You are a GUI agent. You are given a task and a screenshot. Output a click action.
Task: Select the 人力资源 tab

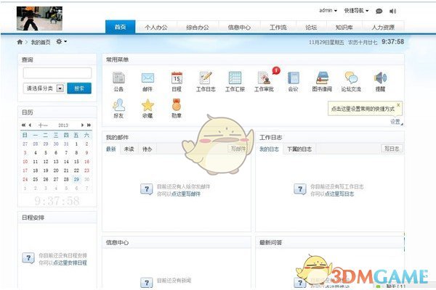pyautogui.click(x=383, y=28)
